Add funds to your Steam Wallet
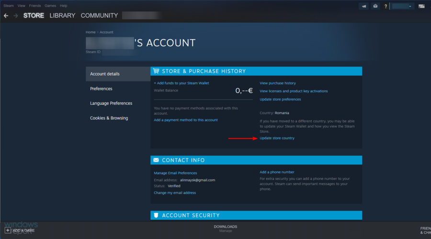The width and height of the screenshot is (431, 239). pyautogui.click(x=181, y=83)
